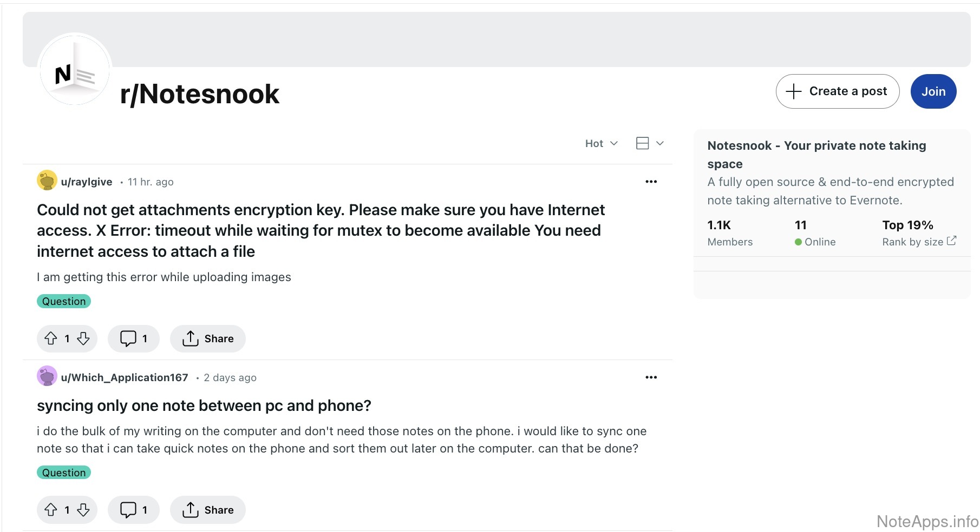
Task: Open the u/raylgive user profile
Action: point(86,182)
